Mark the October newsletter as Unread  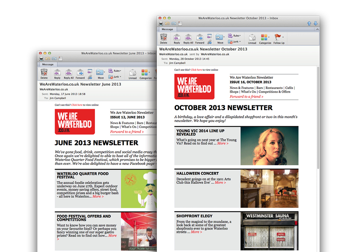click(x=252, y=39)
